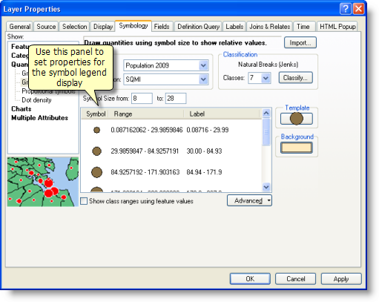Viewport: 379px width, 302px height.
Task: Click the map preview thumbnail
Action: click(x=43, y=182)
